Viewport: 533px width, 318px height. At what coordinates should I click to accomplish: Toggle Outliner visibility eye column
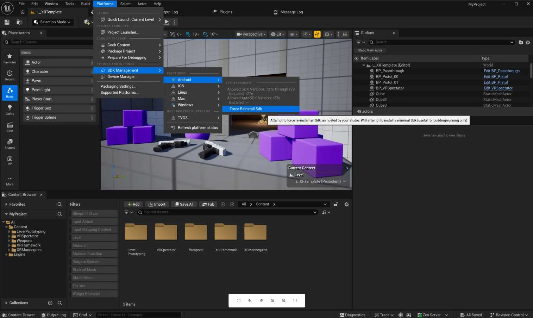(x=356, y=58)
